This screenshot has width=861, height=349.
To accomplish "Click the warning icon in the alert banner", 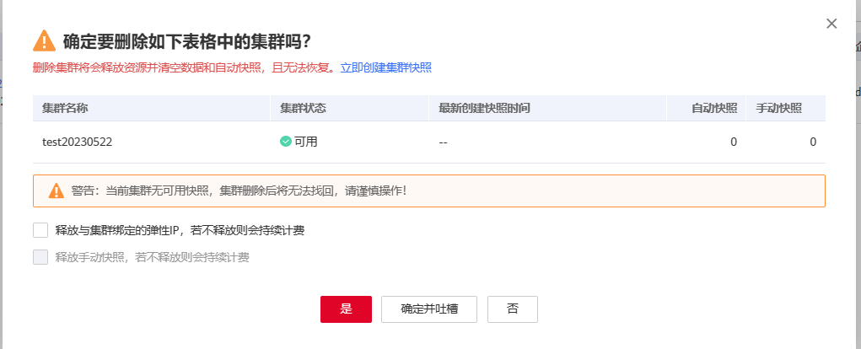I will (56, 191).
